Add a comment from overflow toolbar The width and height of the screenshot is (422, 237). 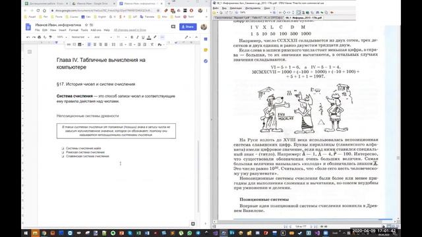[x=75, y=44]
